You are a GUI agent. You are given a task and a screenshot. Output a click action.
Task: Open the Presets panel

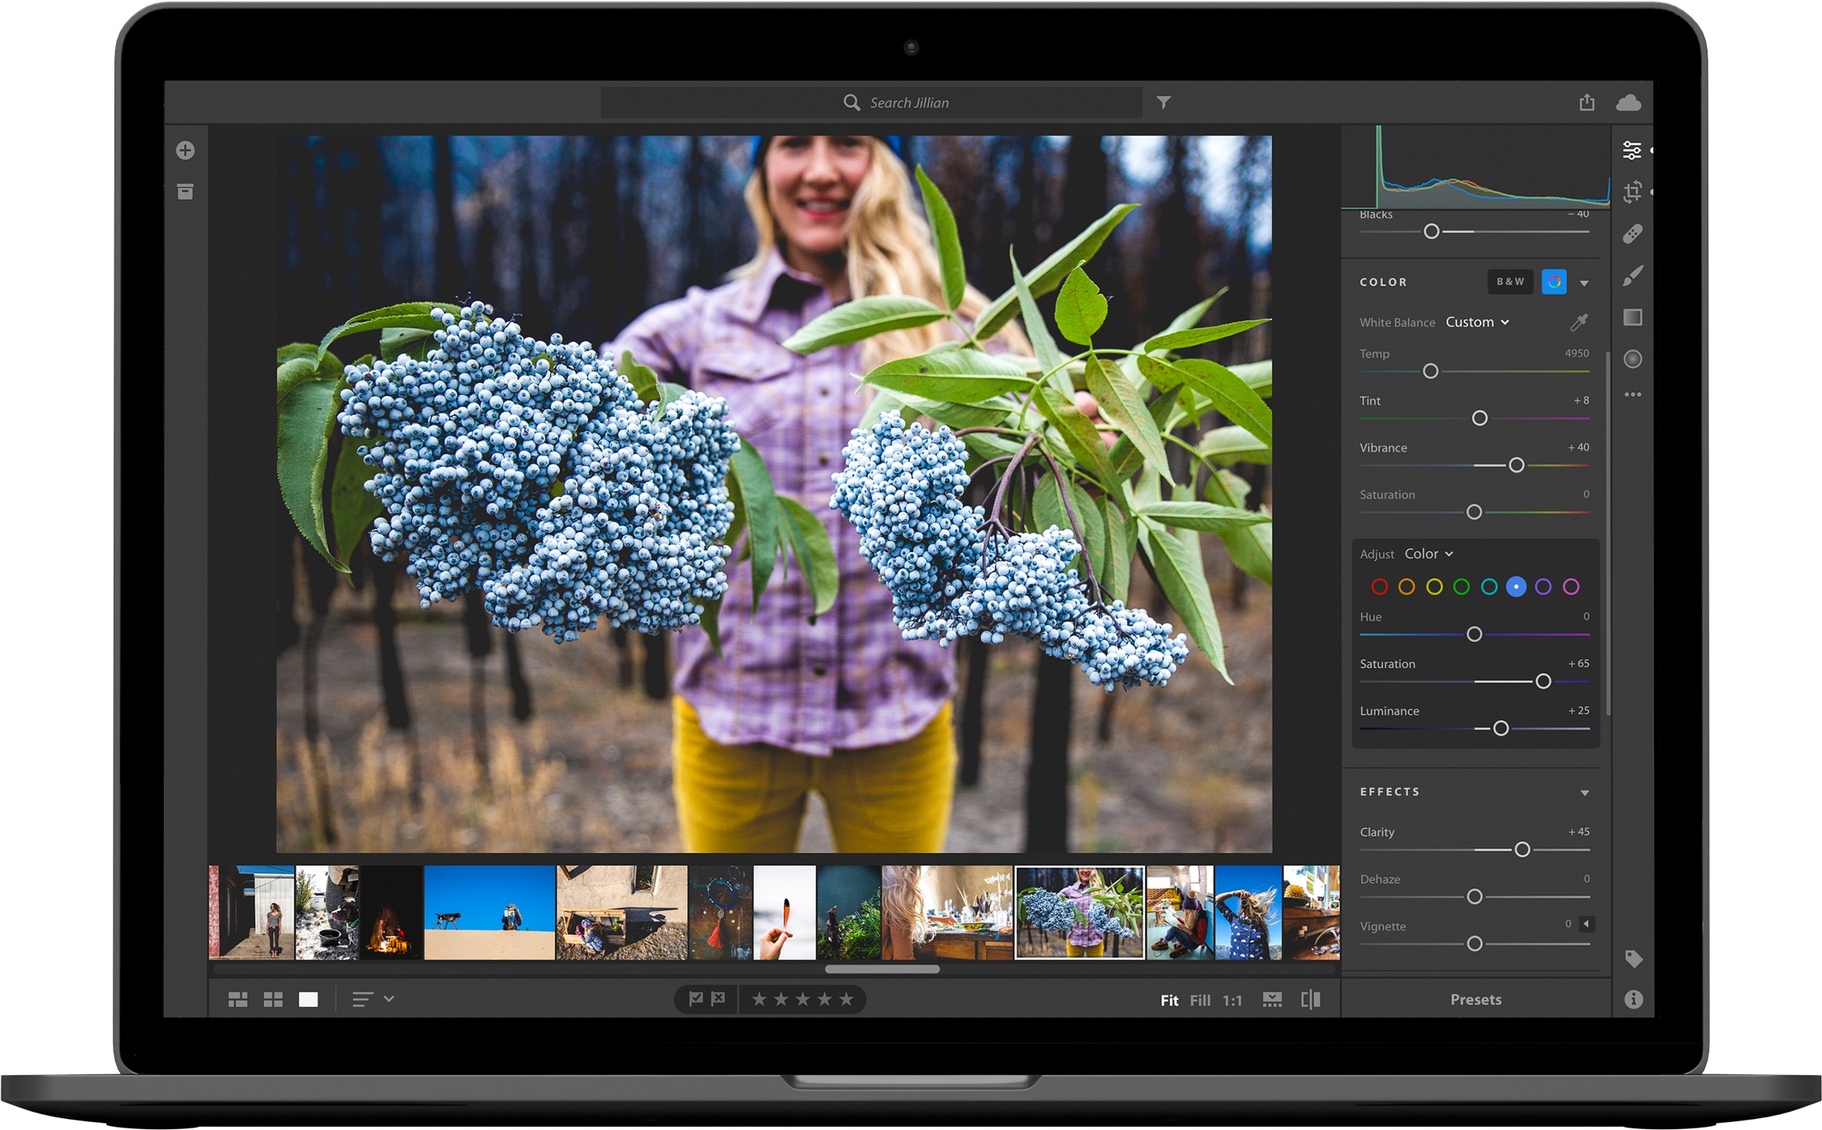pos(1475,1000)
